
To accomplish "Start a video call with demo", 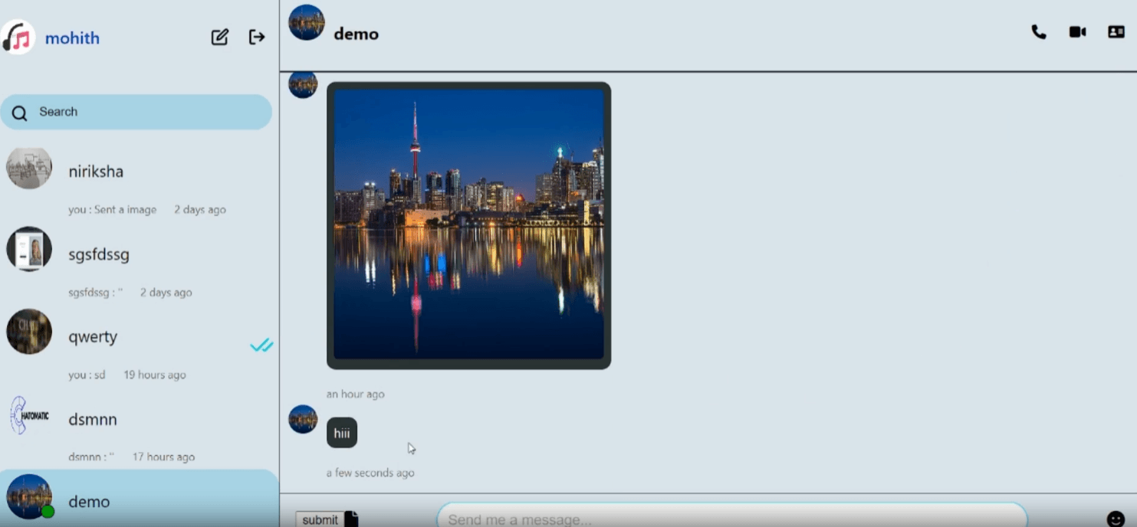I will click(x=1077, y=32).
